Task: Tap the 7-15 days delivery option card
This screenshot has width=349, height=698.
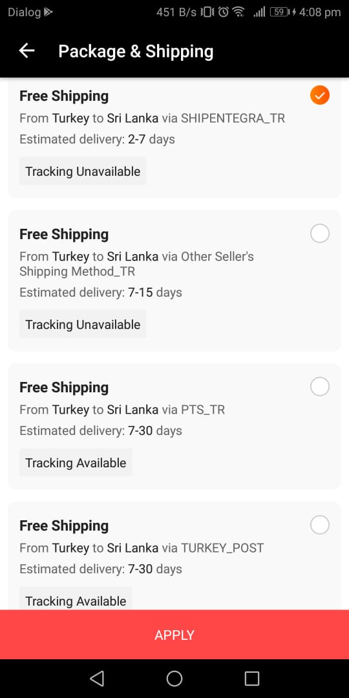Action: click(x=174, y=280)
